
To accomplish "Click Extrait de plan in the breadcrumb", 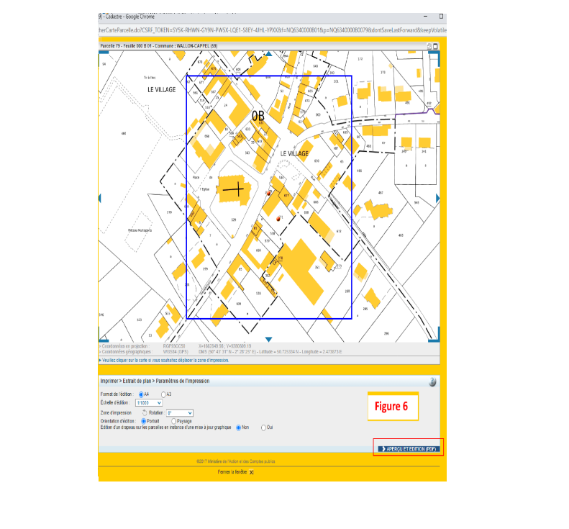I will click(137, 381).
